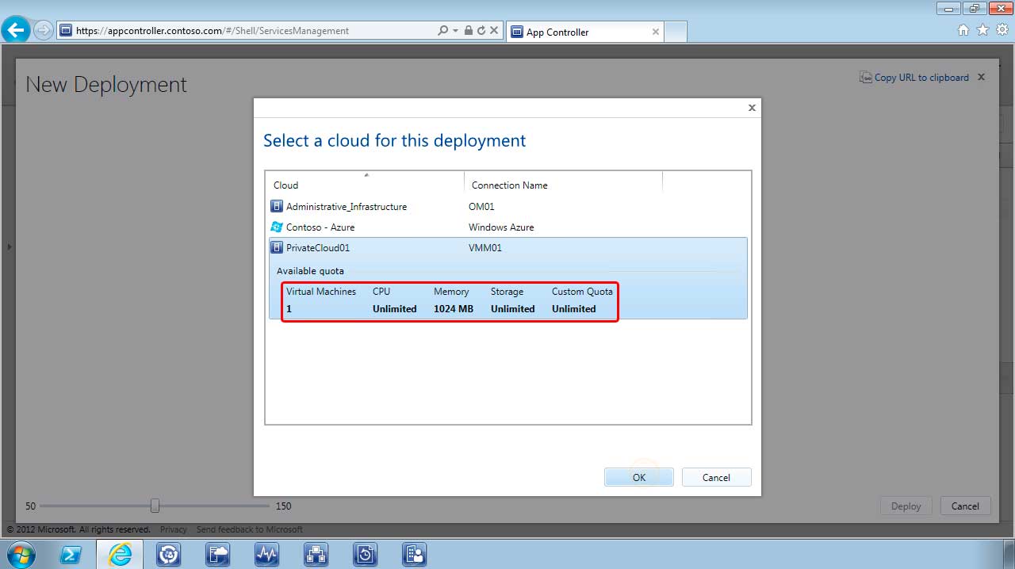This screenshot has height=569, width=1015.
Task: Click the Administrative_Infrastructure cloud icon
Action: point(276,207)
